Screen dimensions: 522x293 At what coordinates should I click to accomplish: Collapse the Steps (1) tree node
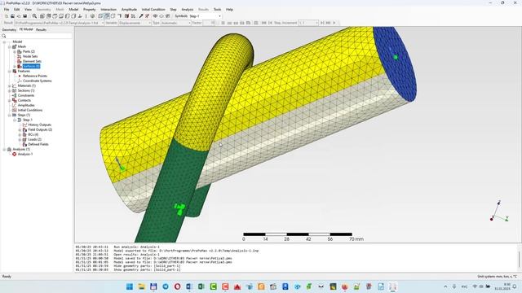coord(9,115)
